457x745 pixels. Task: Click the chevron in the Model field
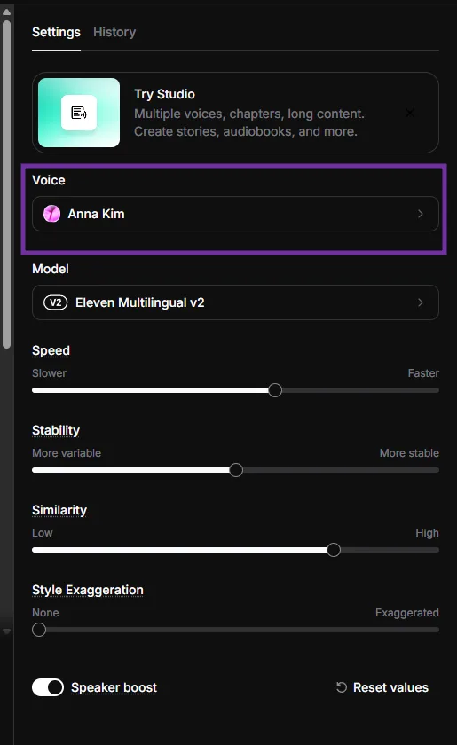click(421, 302)
